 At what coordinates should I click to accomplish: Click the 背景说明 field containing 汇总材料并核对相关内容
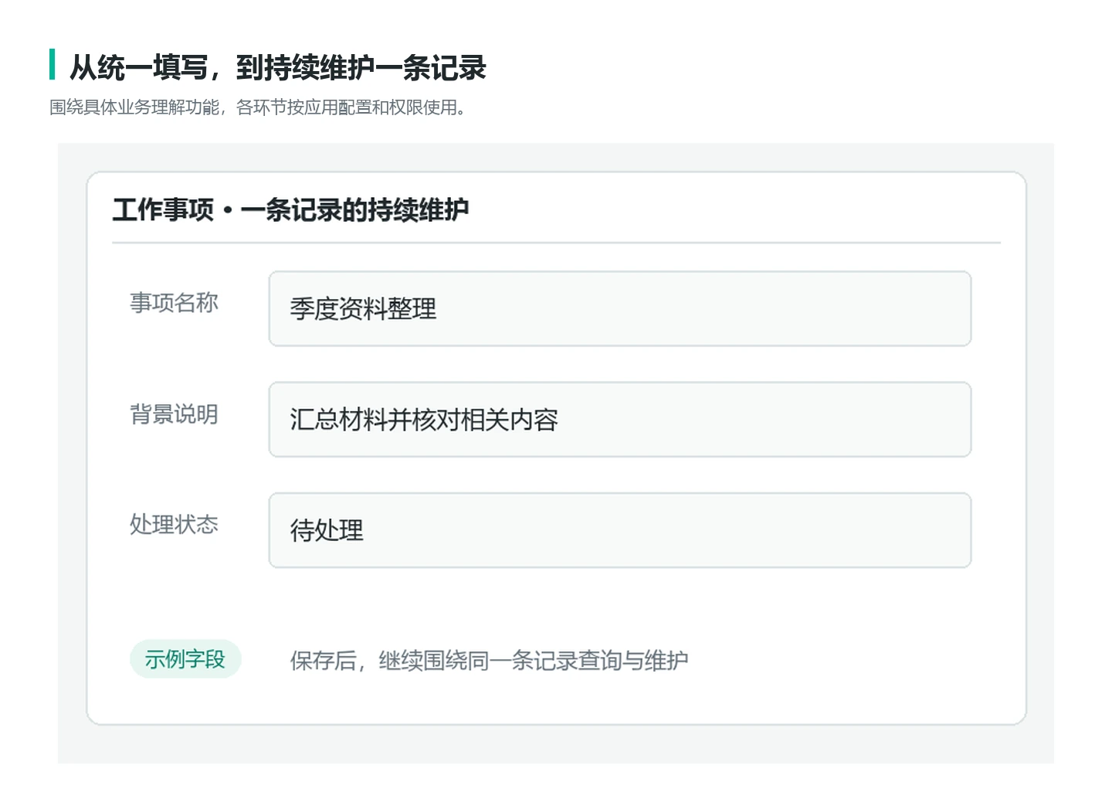[619, 420]
